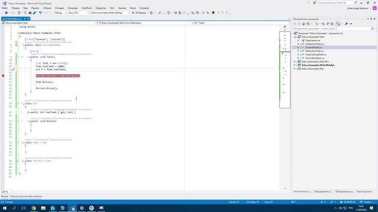Collapse the class YouTubeVideos code region
Screen dimensions: 378x212
[x=18, y=45]
